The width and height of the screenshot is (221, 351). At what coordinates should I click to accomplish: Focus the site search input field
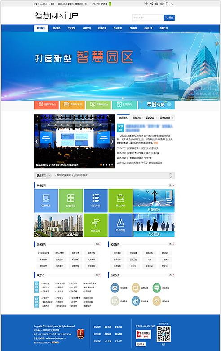pos(148,18)
